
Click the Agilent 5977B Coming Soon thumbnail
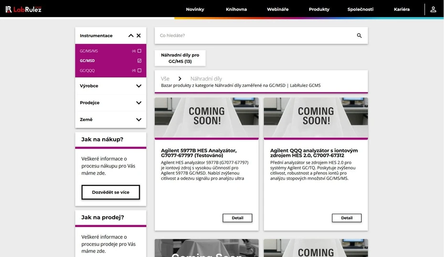coord(206,117)
